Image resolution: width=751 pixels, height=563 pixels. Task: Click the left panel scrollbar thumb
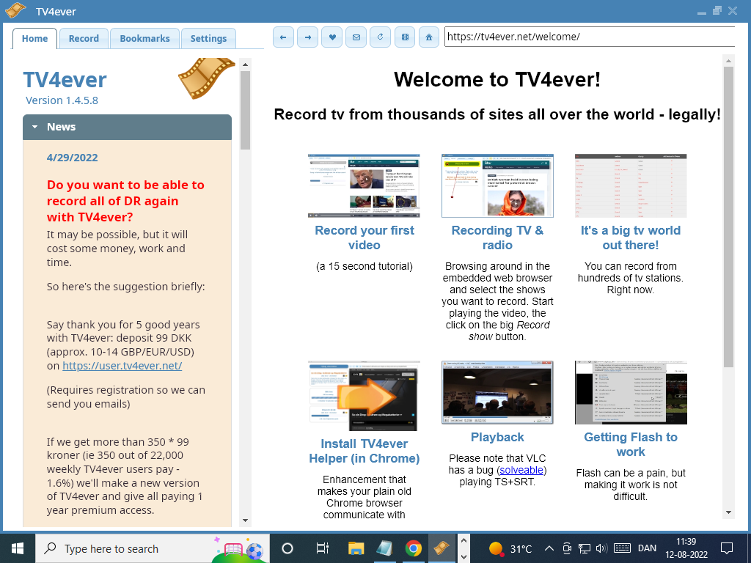tap(245, 110)
